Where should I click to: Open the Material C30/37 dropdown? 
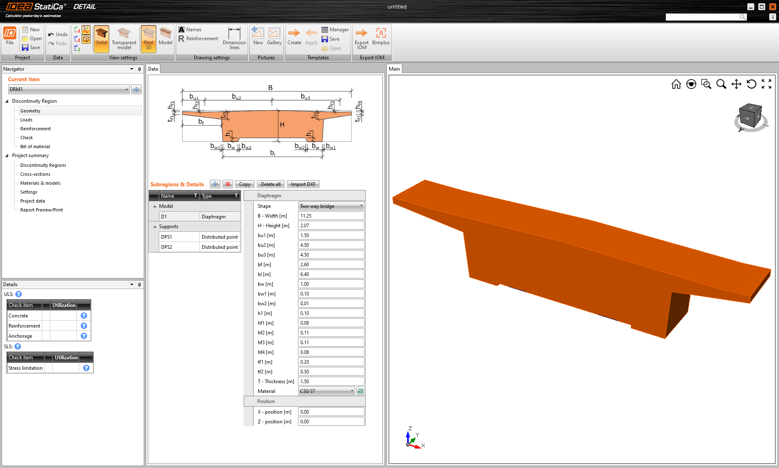pos(326,391)
